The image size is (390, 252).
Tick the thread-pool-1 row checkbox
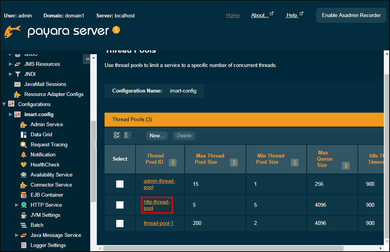pos(120,223)
